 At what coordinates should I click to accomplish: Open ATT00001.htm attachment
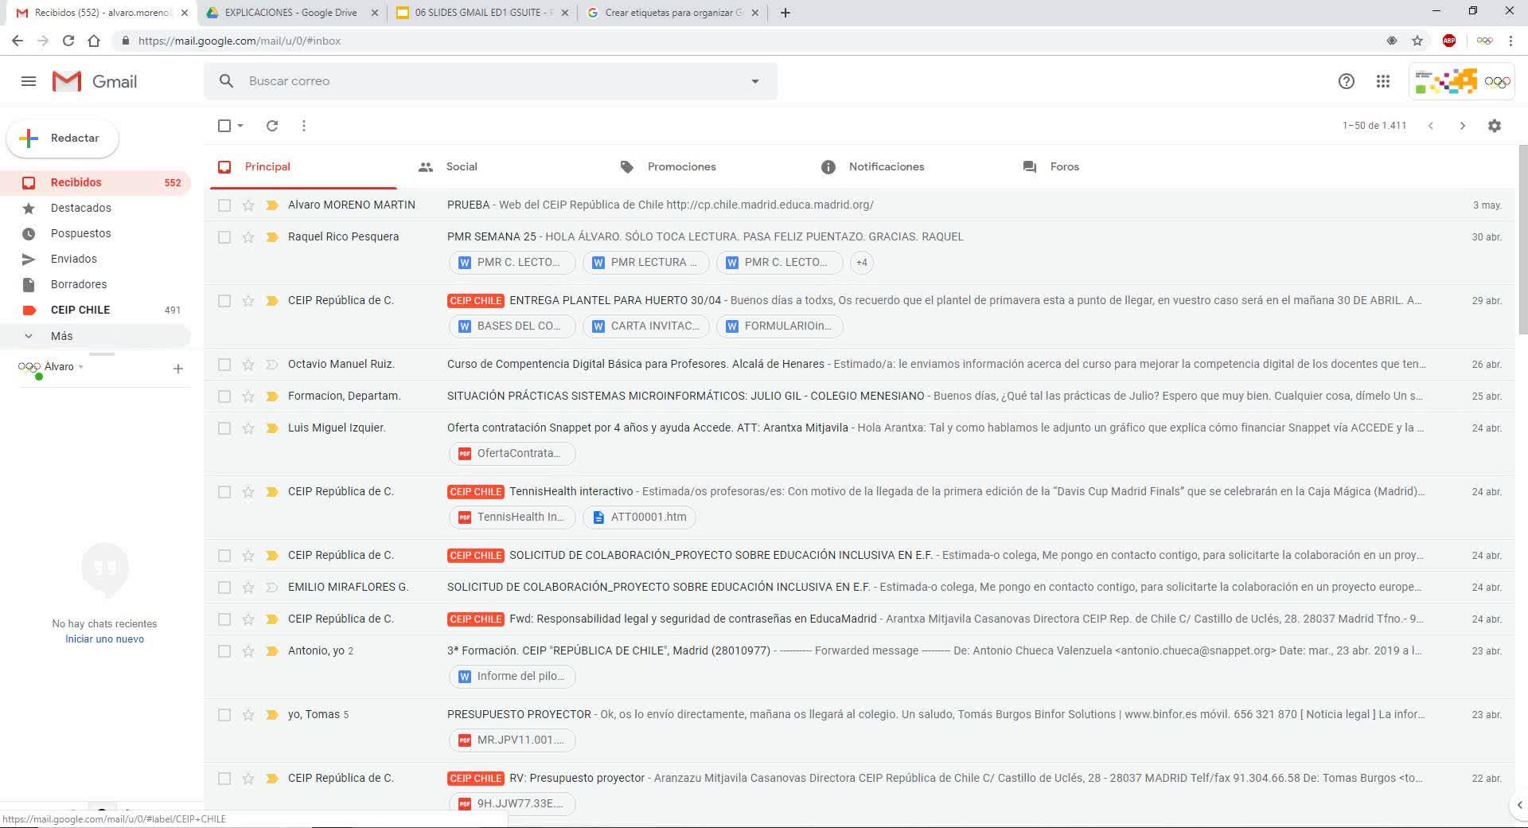click(x=639, y=517)
